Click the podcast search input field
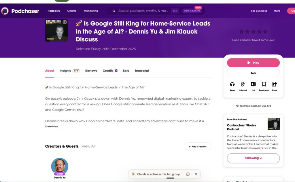The height and width of the screenshot is (182, 295). coord(143,11)
